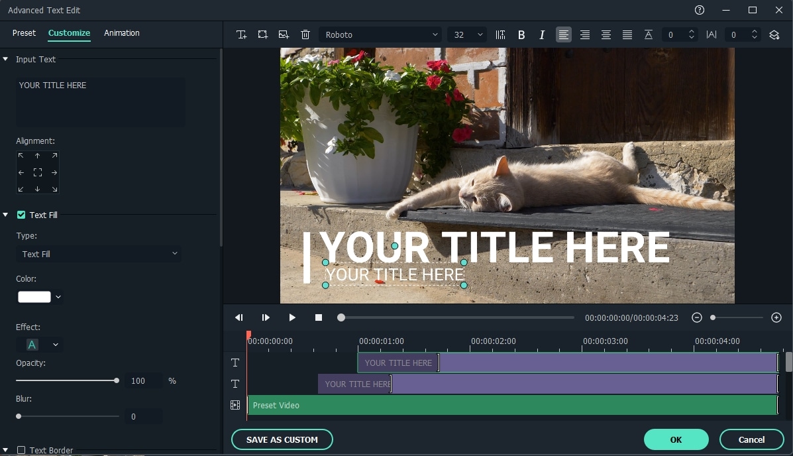Align text to top-left corner
This screenshot has height=456, width=793.
pyautogui.click(x=21, y=156)
